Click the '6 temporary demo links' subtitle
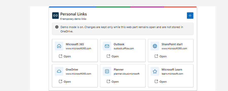Screen dimensions: 228x91 (73, 19)
